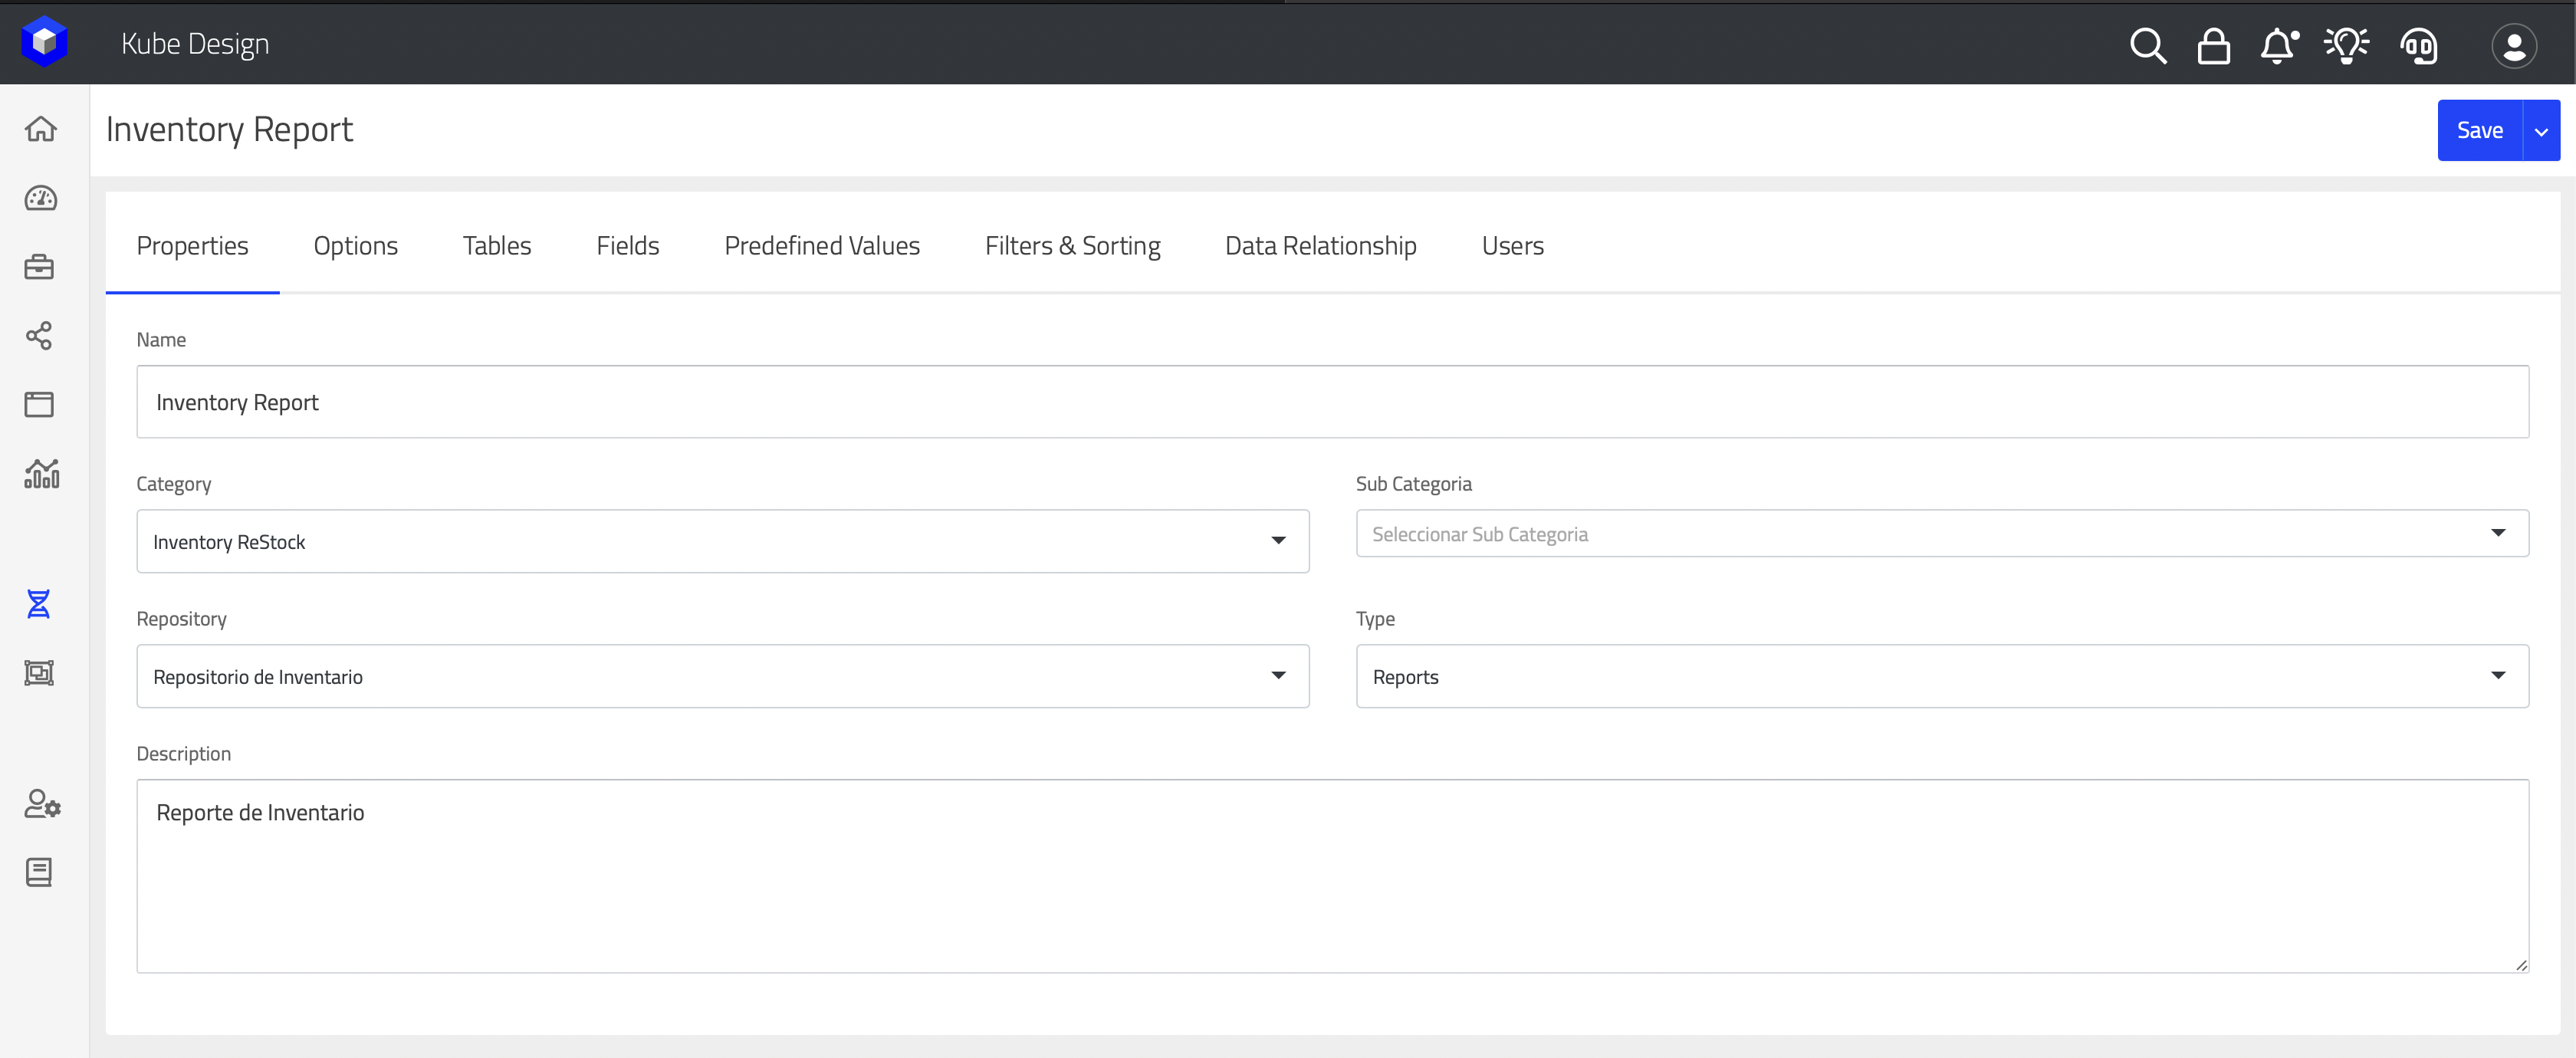
Task: Click into the Name input field
Action: point(1331,402)
